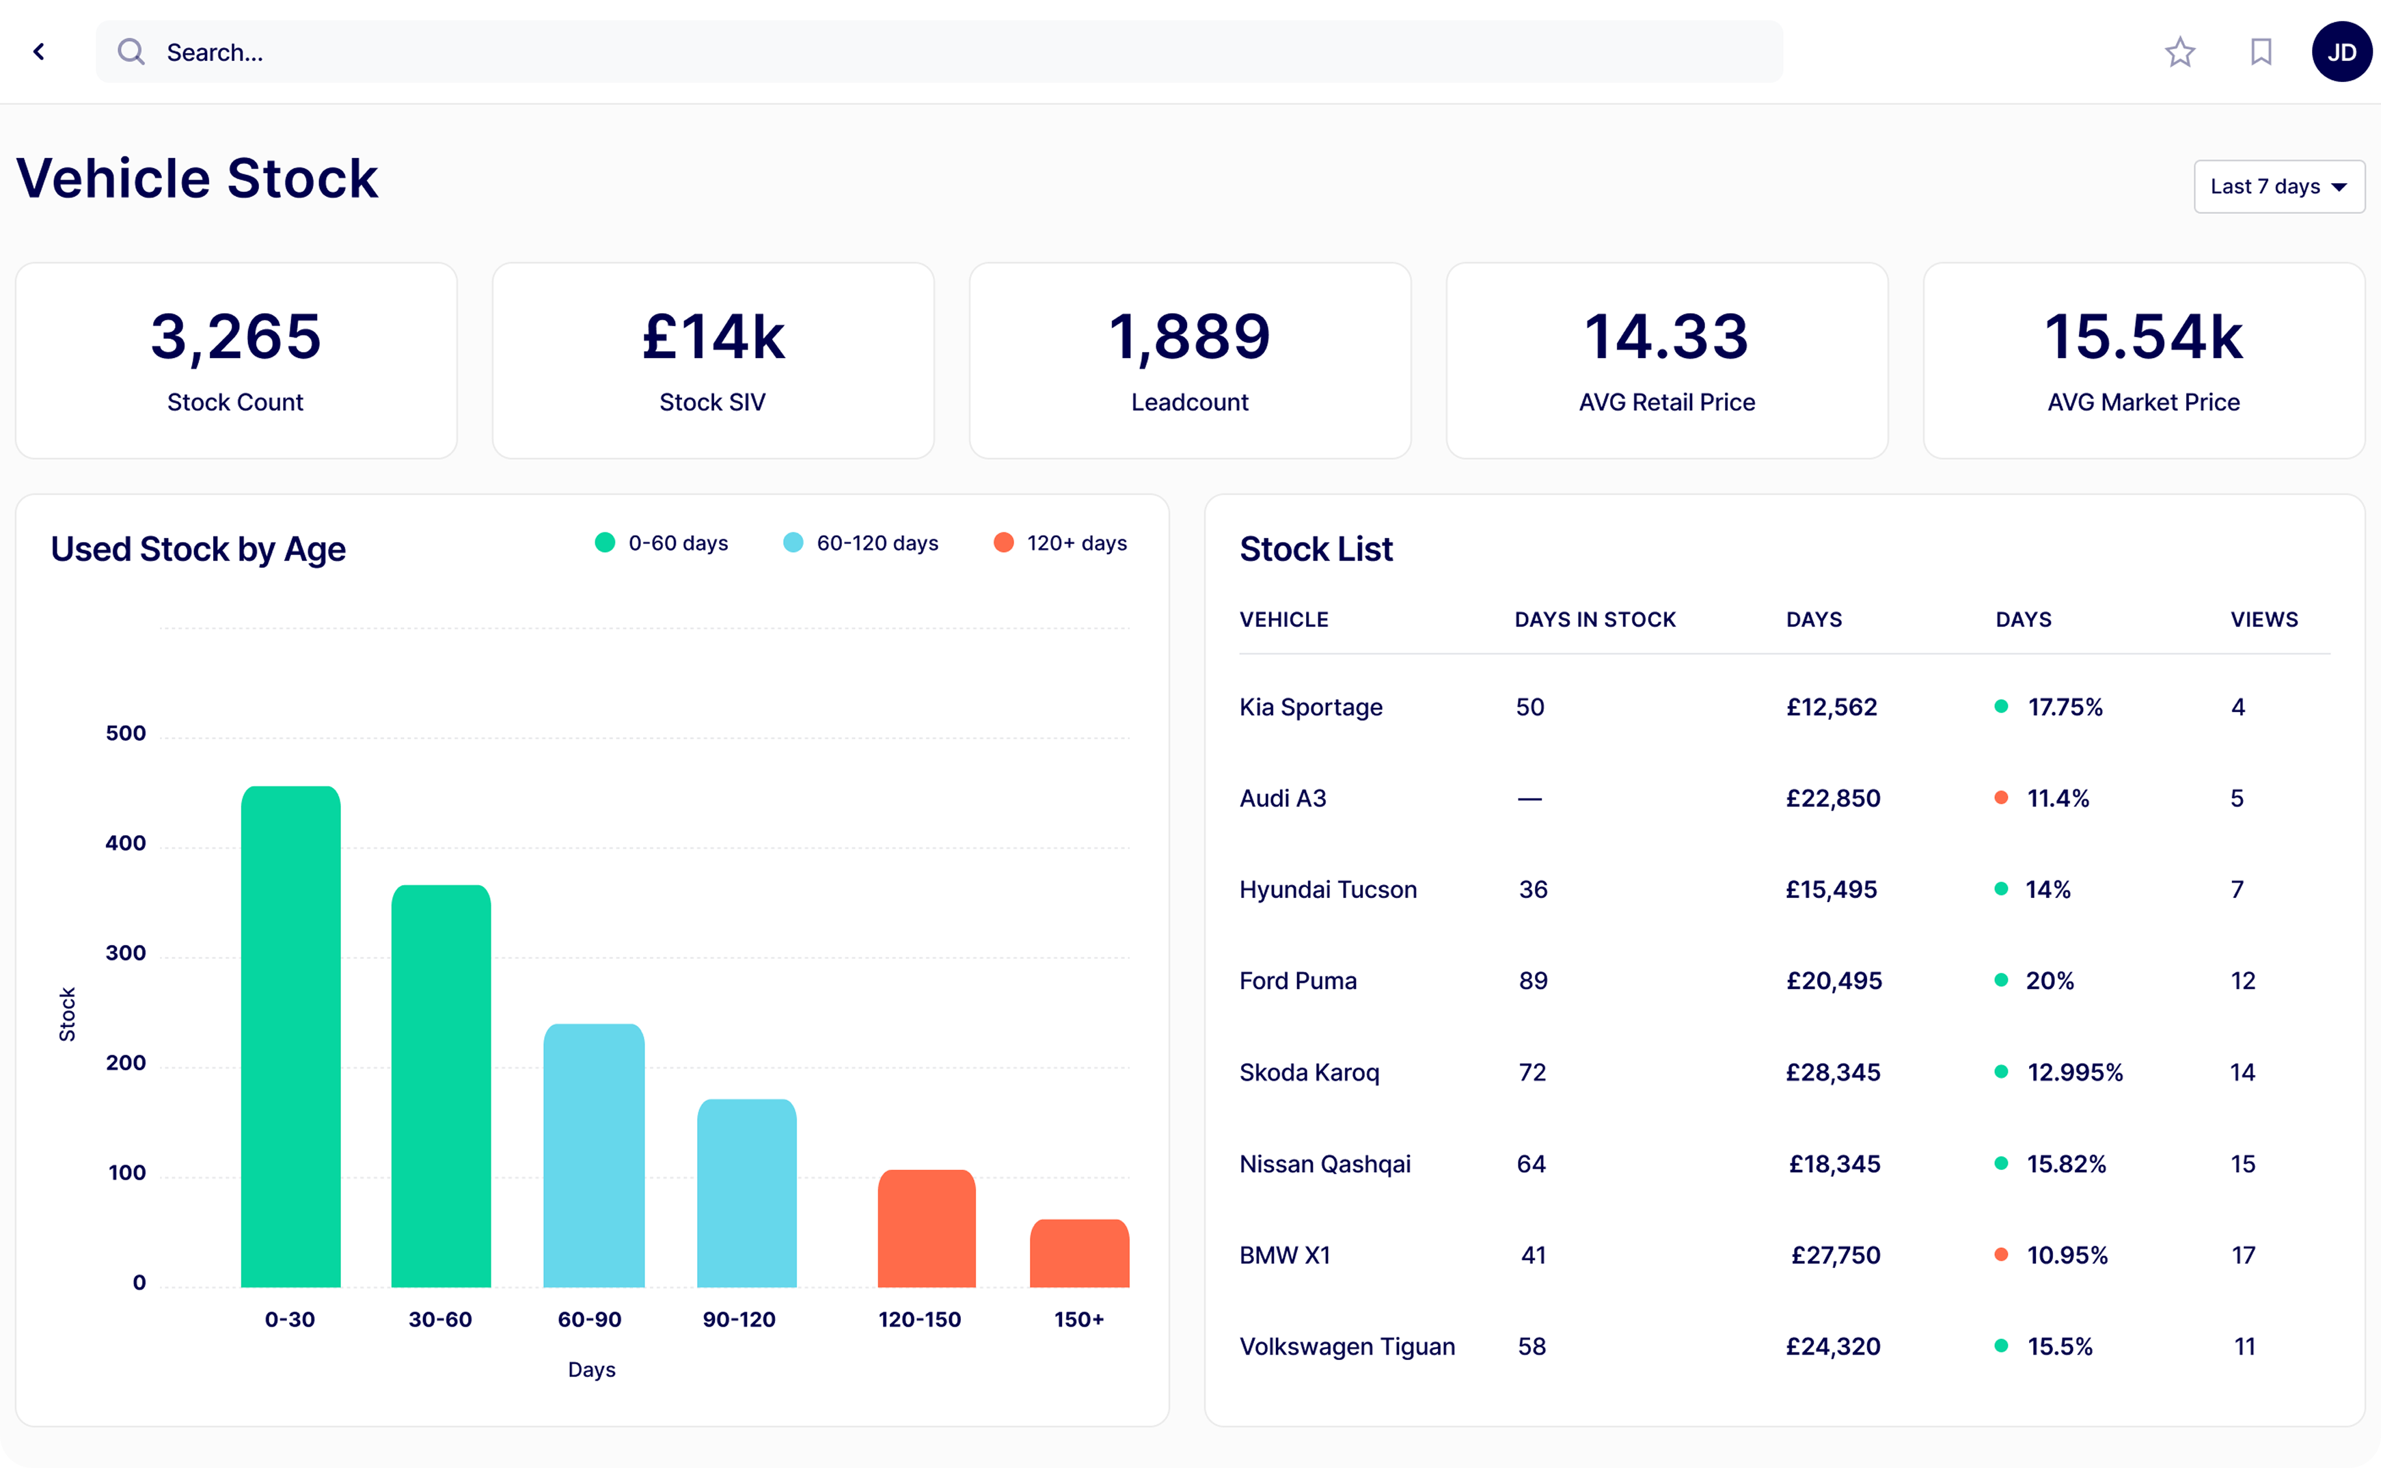2381x1468 pixels.
Task: Open the Kia Sportage row
Action: [1310, 707]
